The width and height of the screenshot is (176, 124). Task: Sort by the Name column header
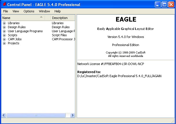coord(23,18)
